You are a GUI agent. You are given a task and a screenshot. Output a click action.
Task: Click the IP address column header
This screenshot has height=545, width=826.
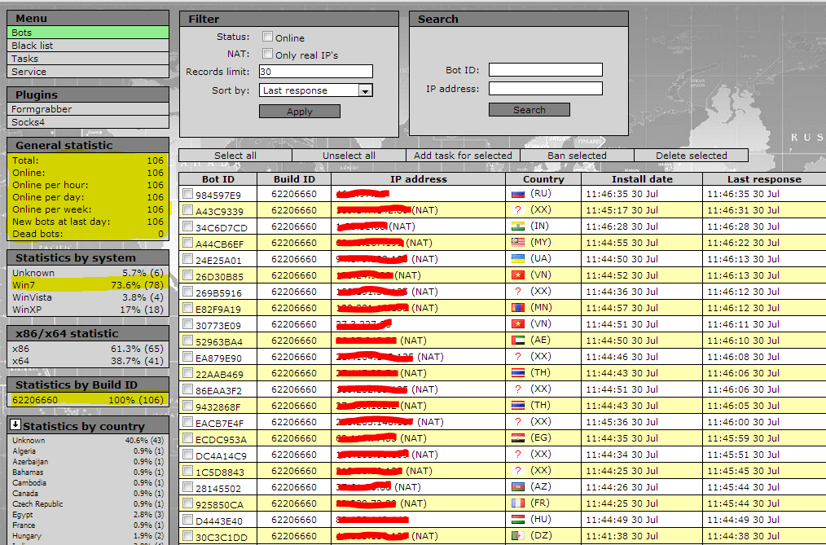coord(419,179)
